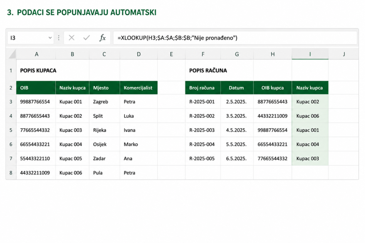Select row 6 header

[x=11, y=144]
